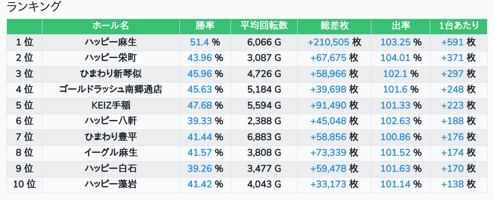The height and width of the screenshot is (200, 494).
Task: Click ハッピー藻岩 in the 10th rank row
Action: click(110, 184)
